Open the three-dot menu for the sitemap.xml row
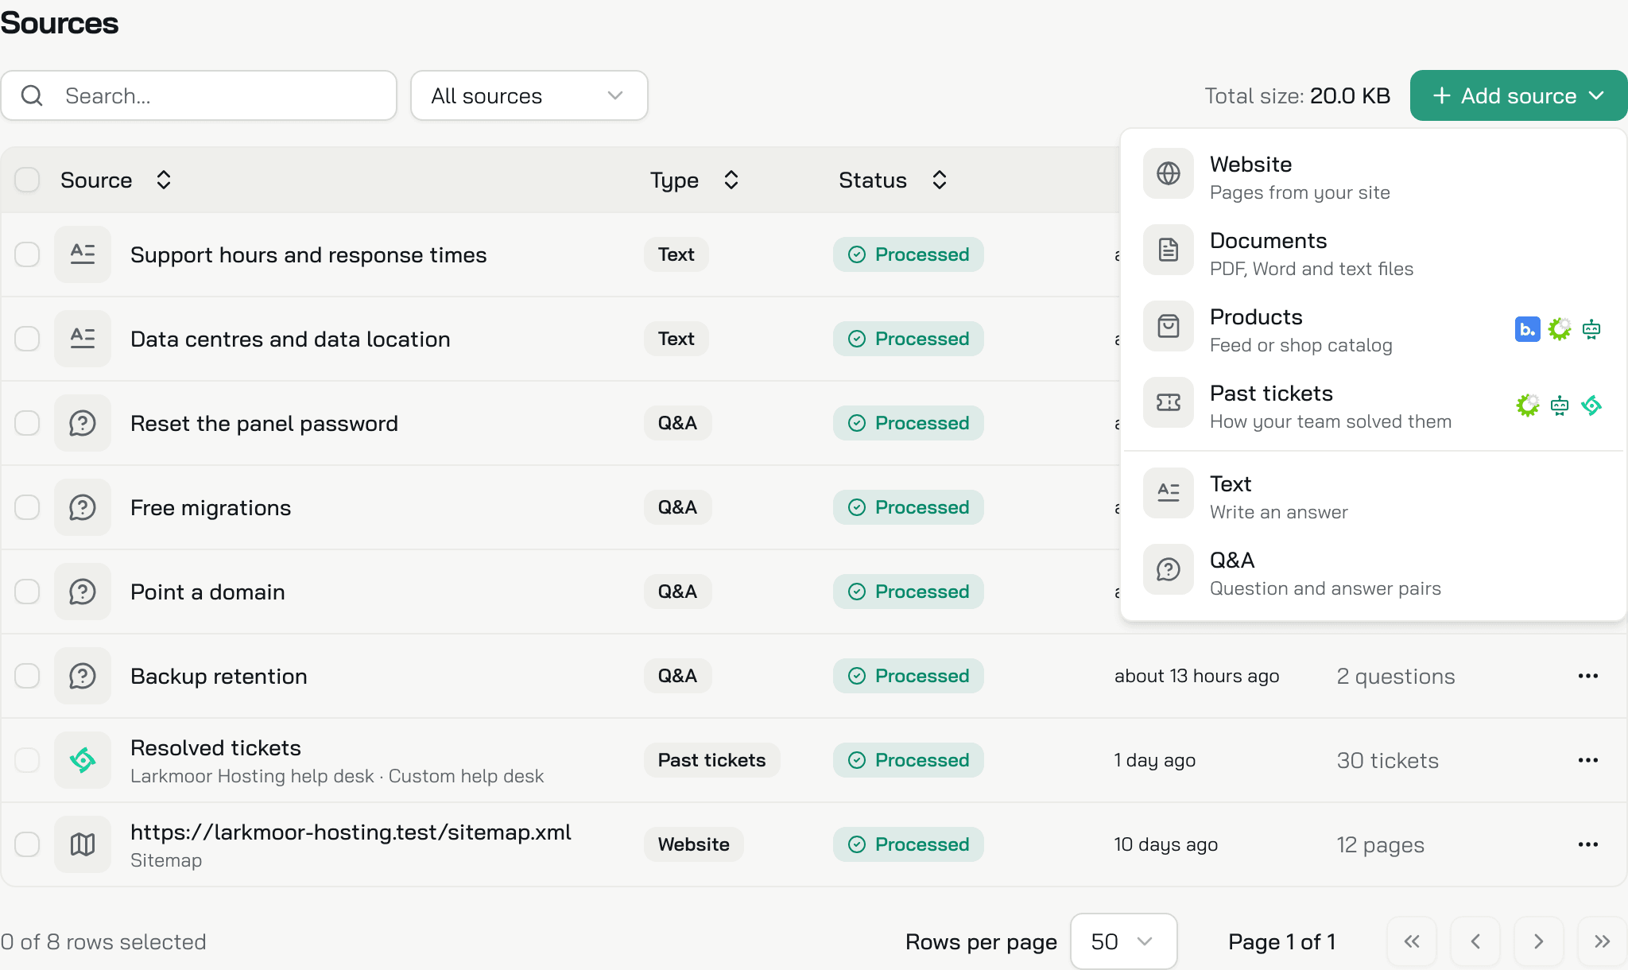 coord(1588,844)
